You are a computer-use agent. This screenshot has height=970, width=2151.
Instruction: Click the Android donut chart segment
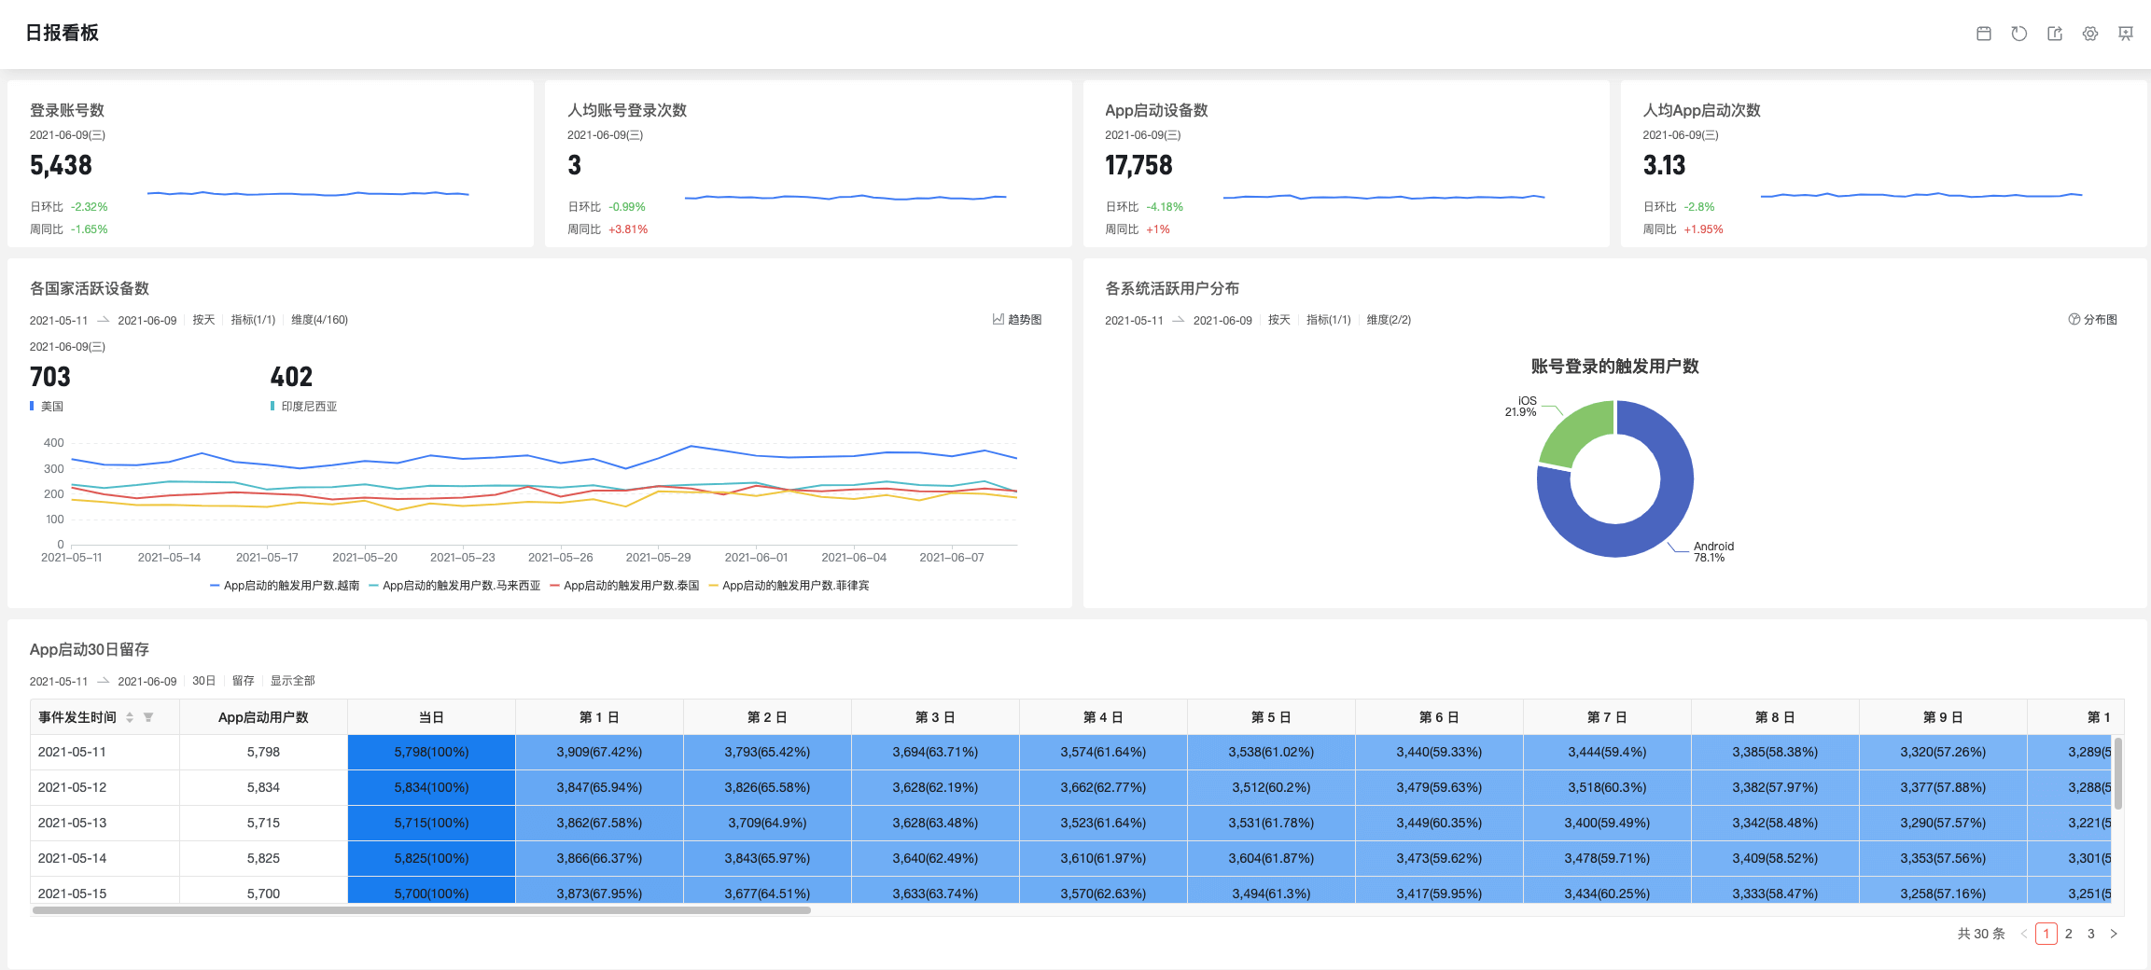[x=1661, y=522]
